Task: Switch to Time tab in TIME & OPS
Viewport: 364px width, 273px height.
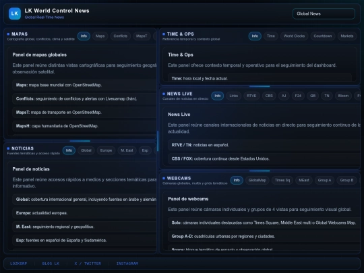Action: (271, 36)
